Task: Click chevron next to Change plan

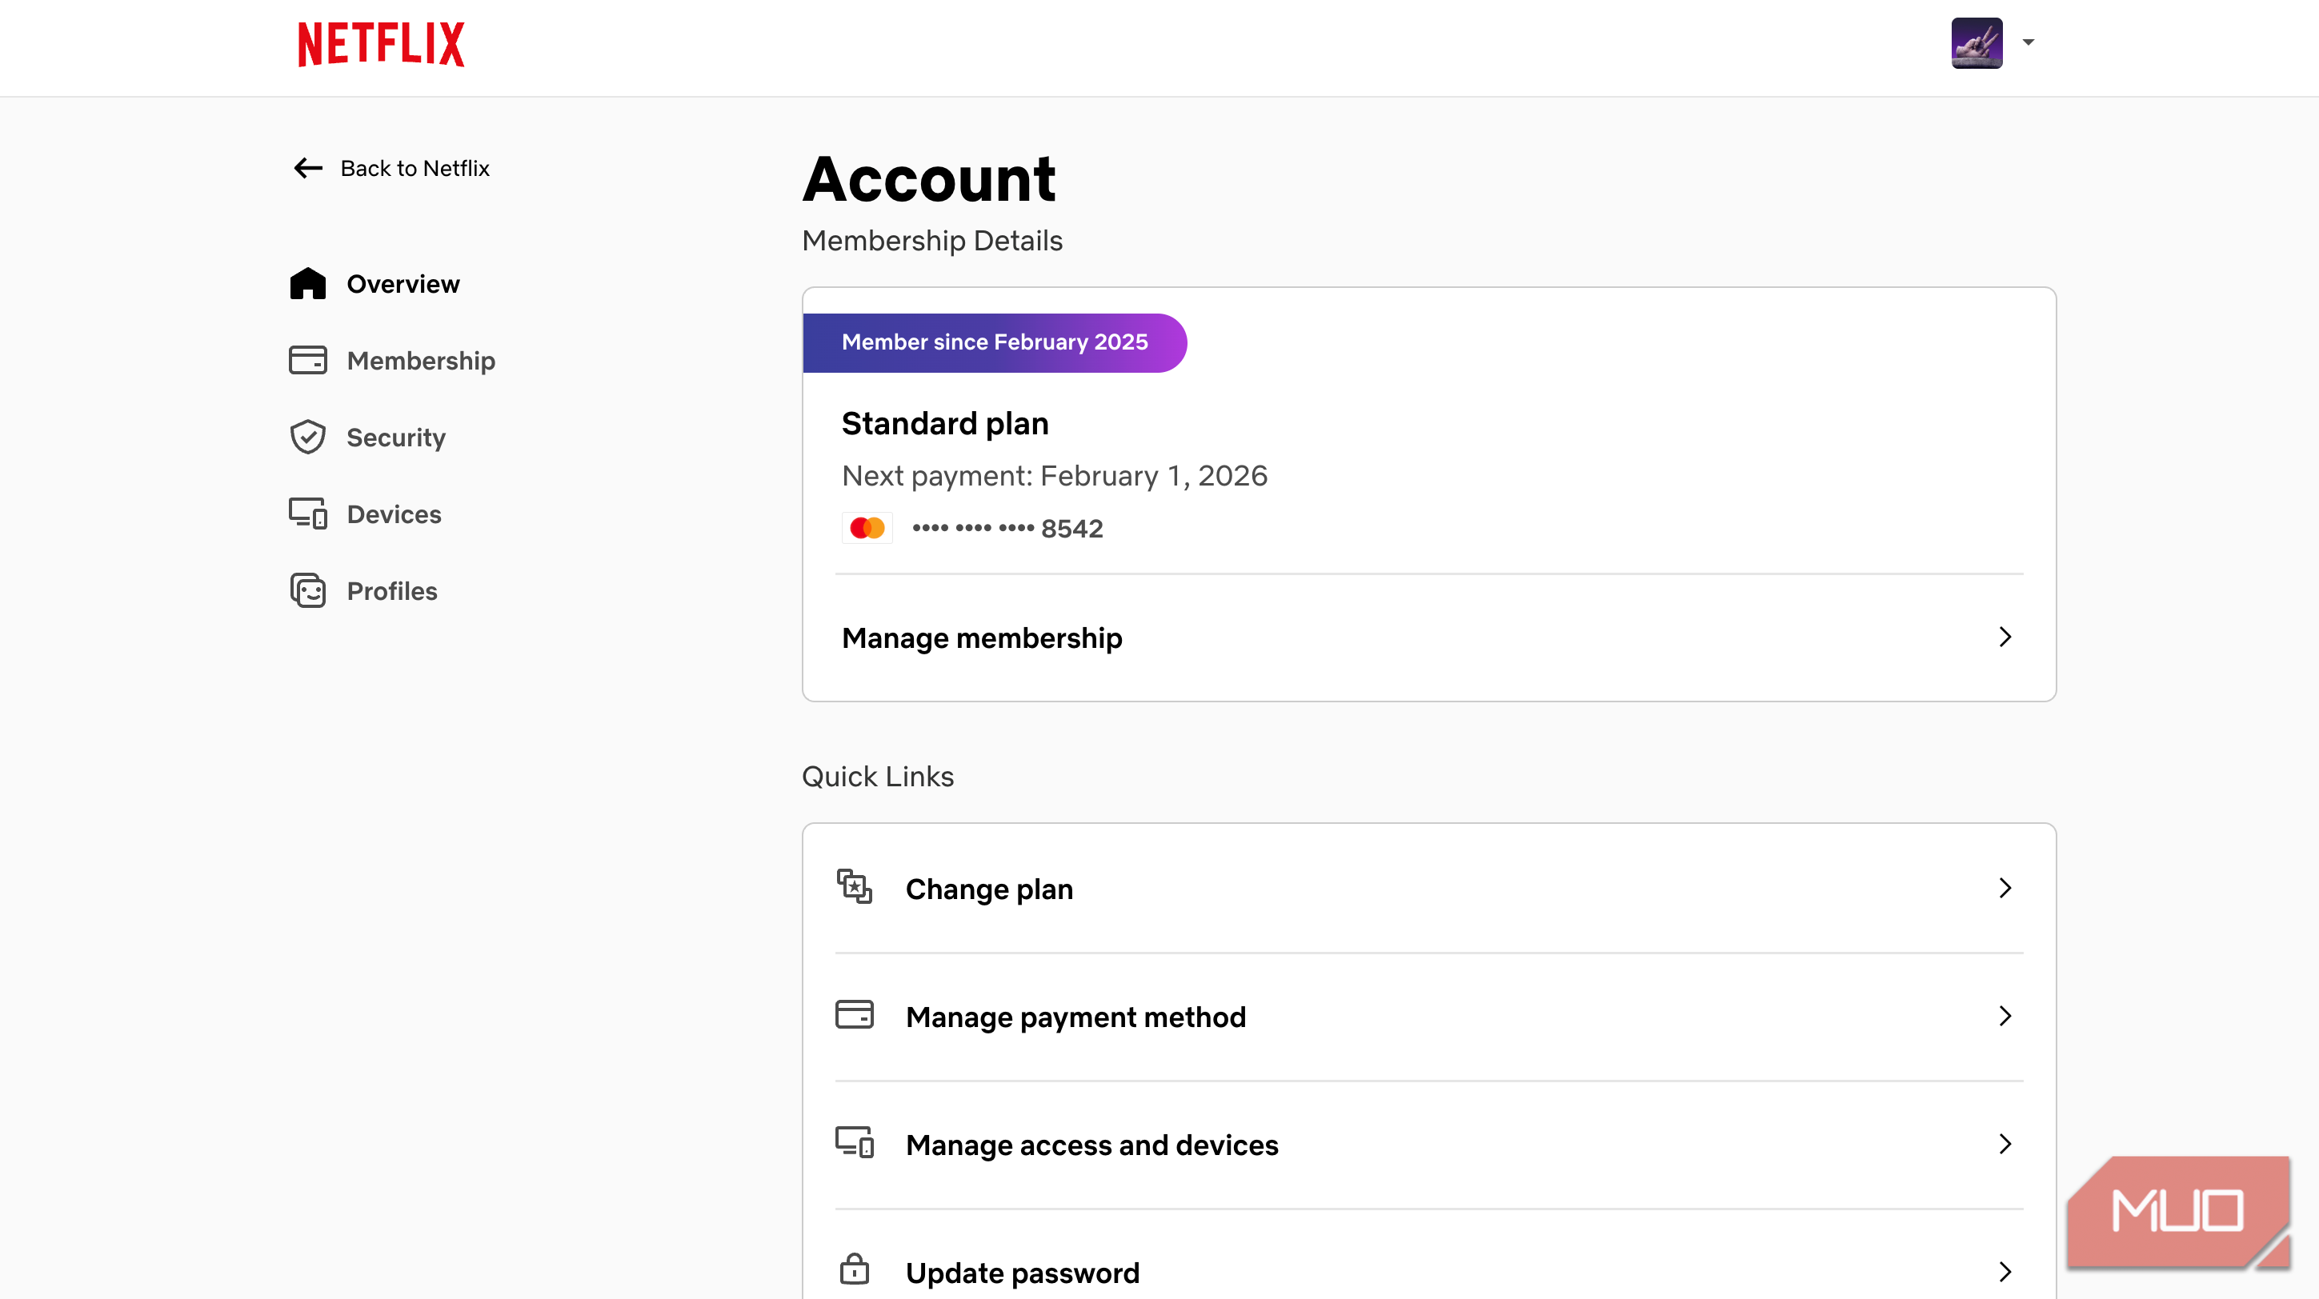Action: point(2005,888)
